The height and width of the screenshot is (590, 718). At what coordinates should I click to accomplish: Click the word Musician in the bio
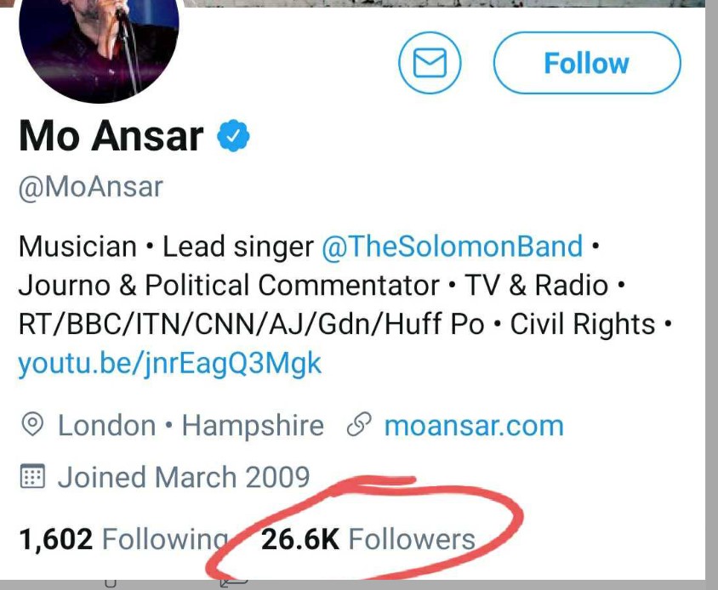point(78,247)
